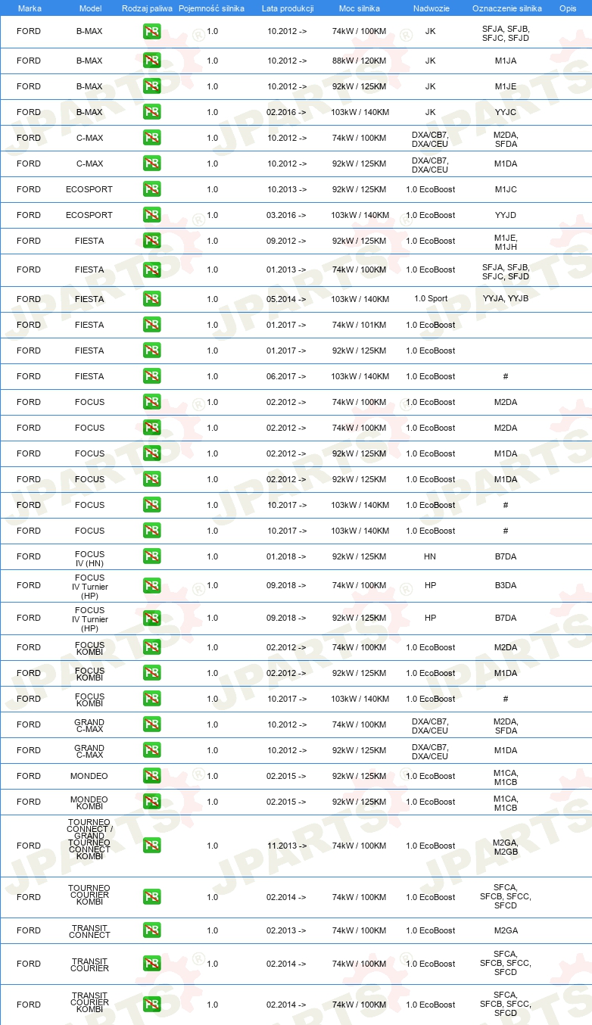The height and width of the screenshot is (1025, 592).
Task: Click the fuel icon in the GRAND C-MAX M1DA row
Action: [x=152, y=750]
